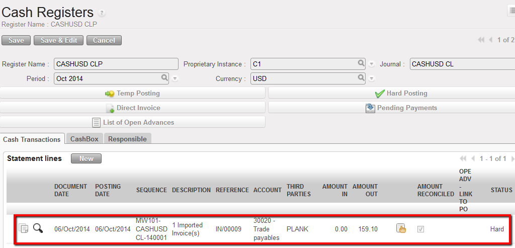Click the help question mark icon

(x=103, y=13)
